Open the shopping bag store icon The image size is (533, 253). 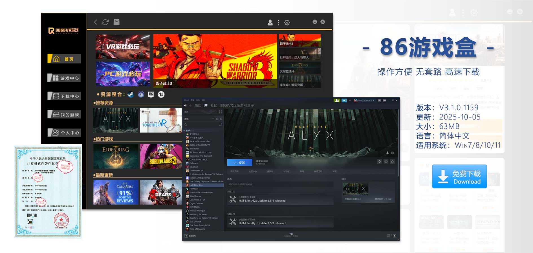click(116, 22)
